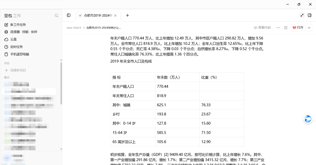Select the 合肥市2019-2024年 document tab

click(x=98, y=15)
